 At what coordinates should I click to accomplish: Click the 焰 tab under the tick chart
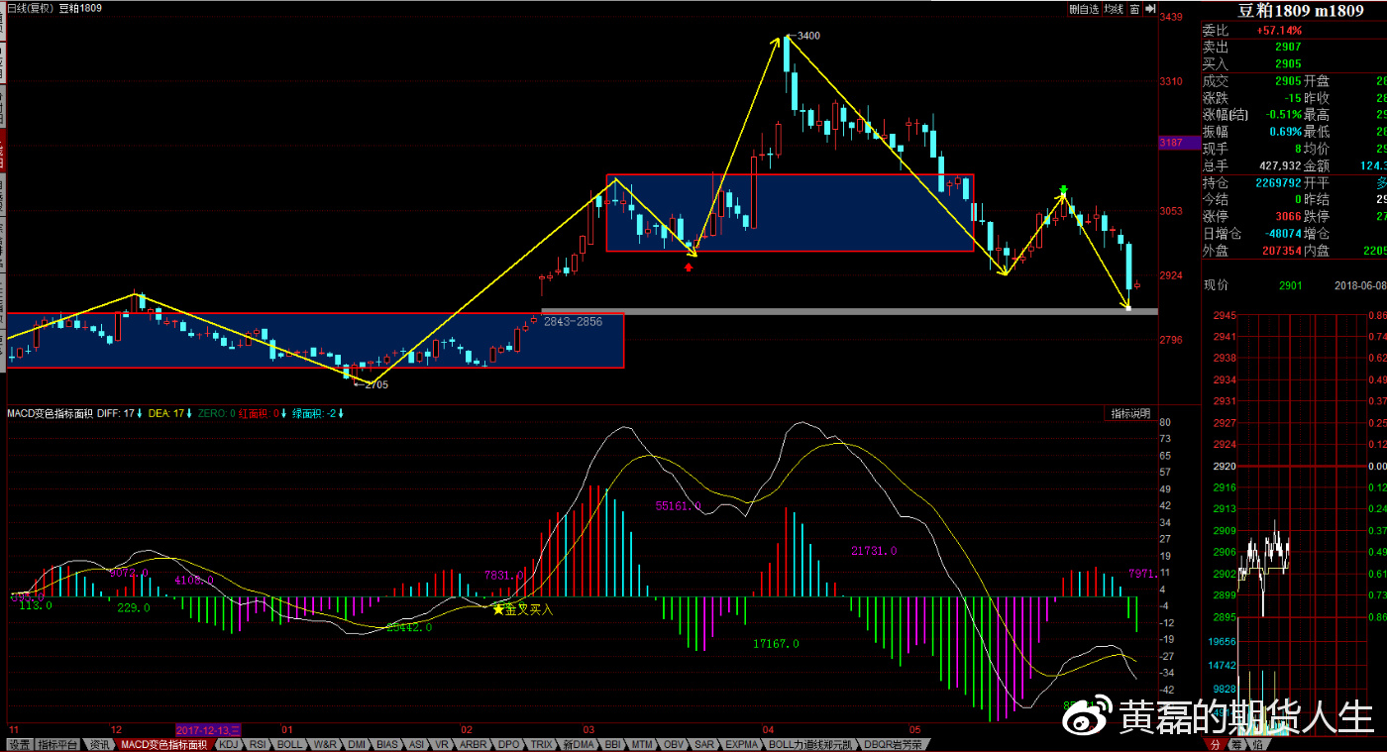1257,744
